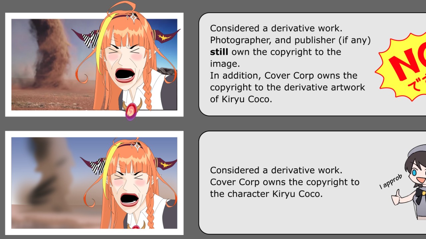
Task: Click the bold word "still"
Action: pos(219,52)
